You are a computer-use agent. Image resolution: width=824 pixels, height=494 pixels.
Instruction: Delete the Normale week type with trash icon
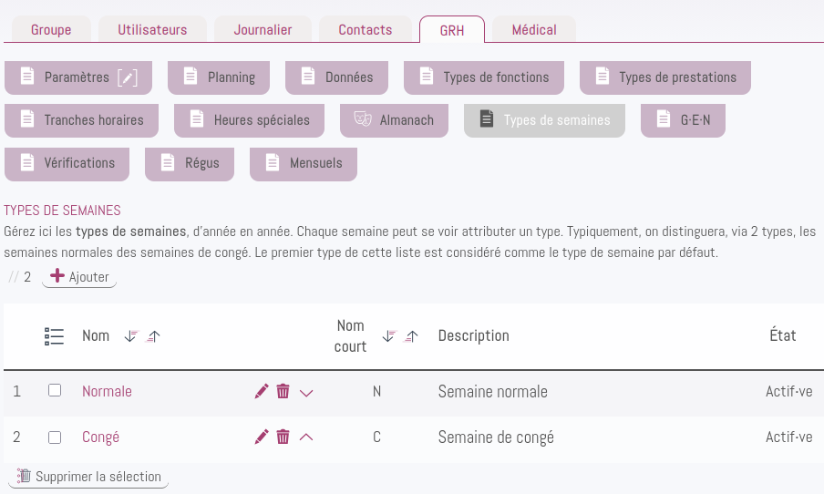click(283, 391)
